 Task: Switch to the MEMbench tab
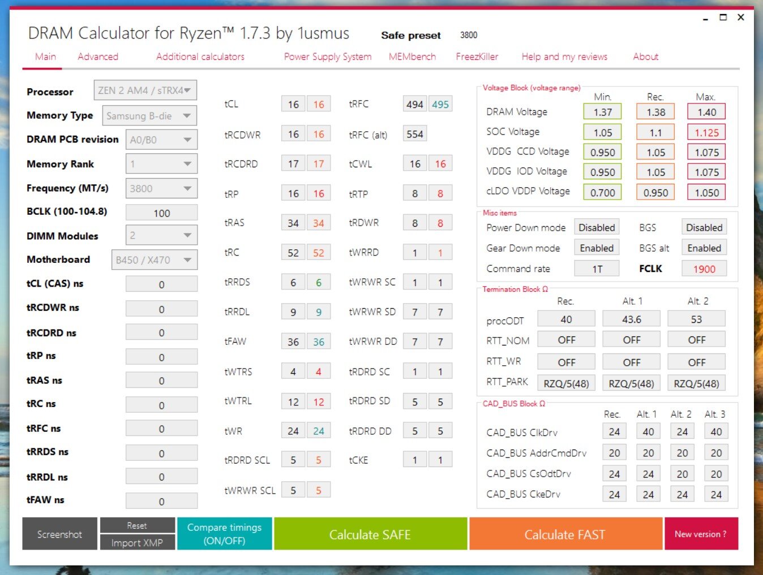412,57
